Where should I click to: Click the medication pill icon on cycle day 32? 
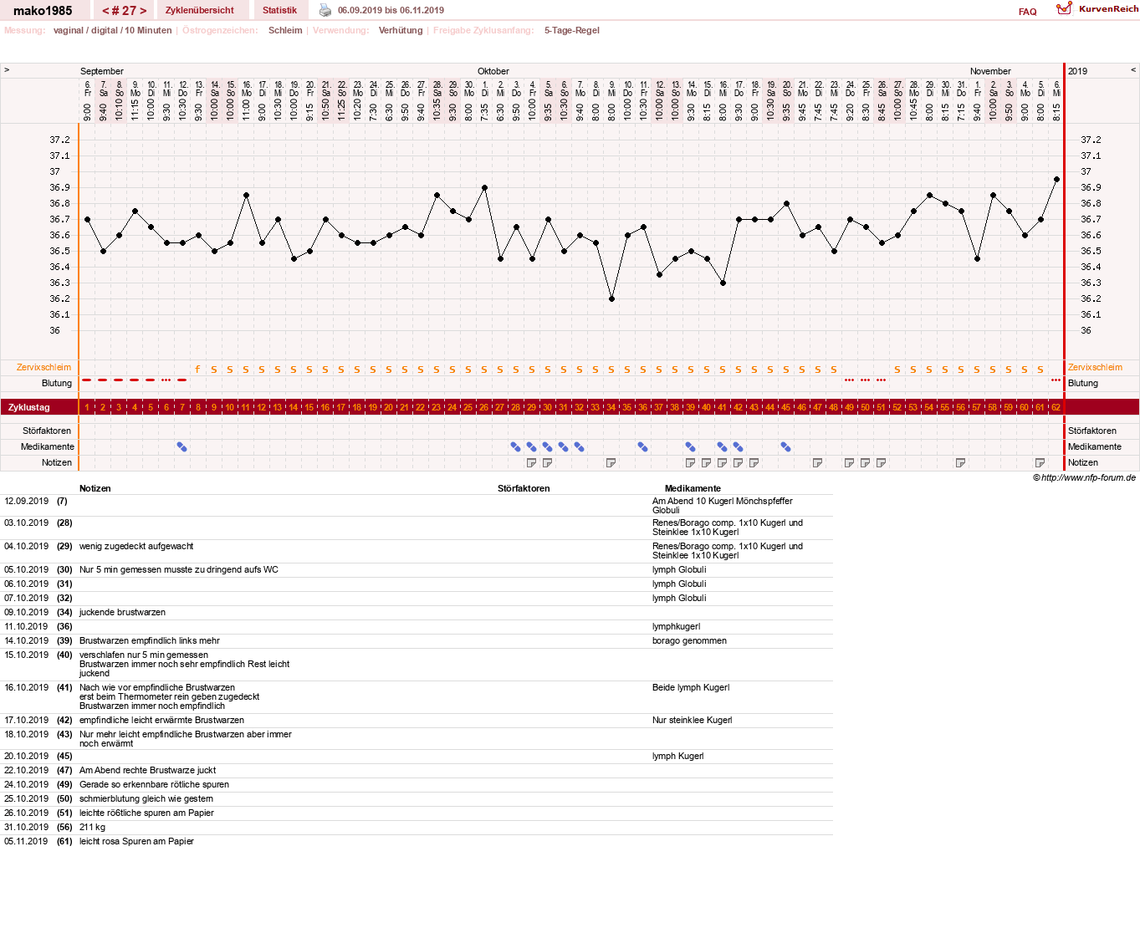click(579, 447)
